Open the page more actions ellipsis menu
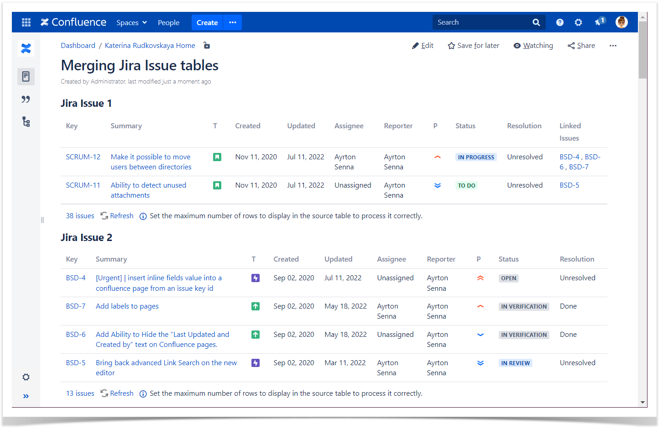 (613, 46)
